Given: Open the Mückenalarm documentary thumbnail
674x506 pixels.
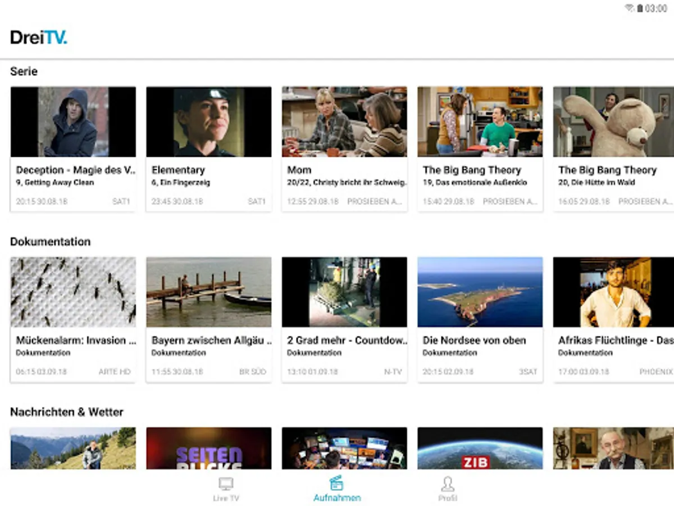Looking at the screenshot, I should coord(73,292).
